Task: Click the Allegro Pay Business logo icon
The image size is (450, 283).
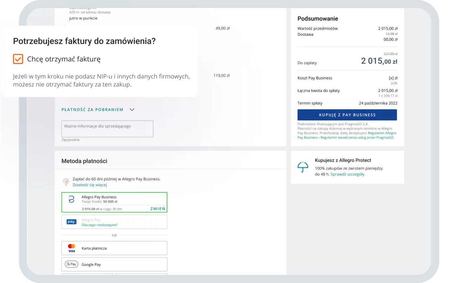Action: 71,198
